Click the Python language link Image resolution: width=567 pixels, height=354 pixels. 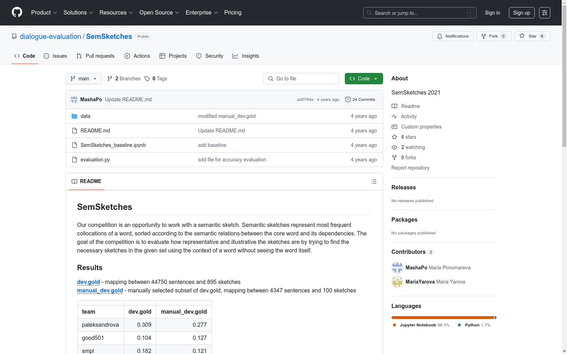tap(474, 325)
